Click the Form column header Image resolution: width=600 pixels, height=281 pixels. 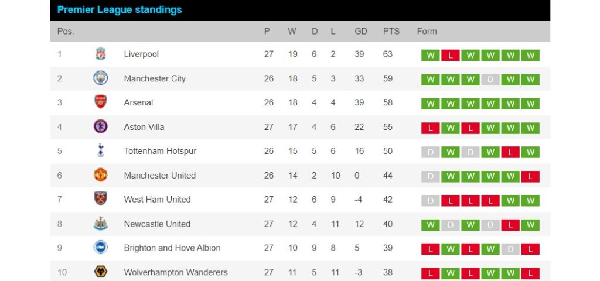tap(427, 32)
